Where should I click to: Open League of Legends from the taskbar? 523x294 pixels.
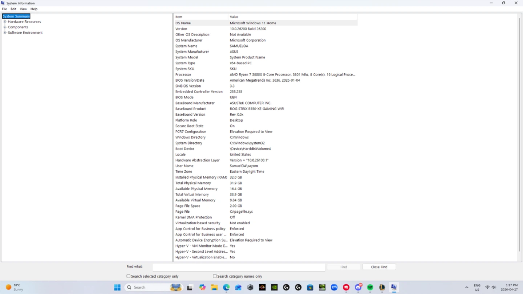[x=382, y=287]
